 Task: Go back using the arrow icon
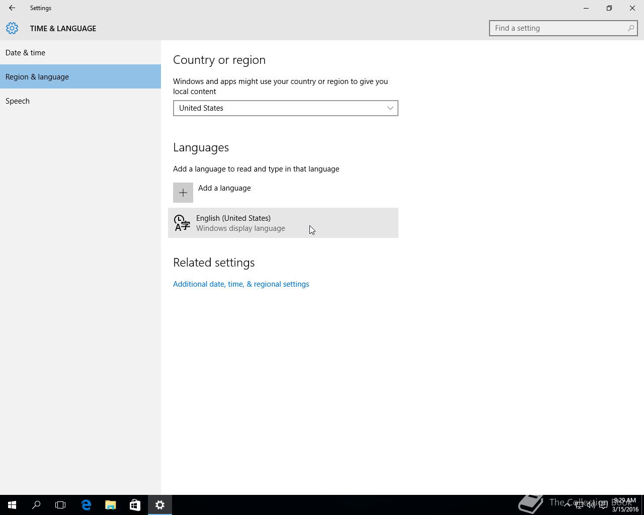click(12, 8)
